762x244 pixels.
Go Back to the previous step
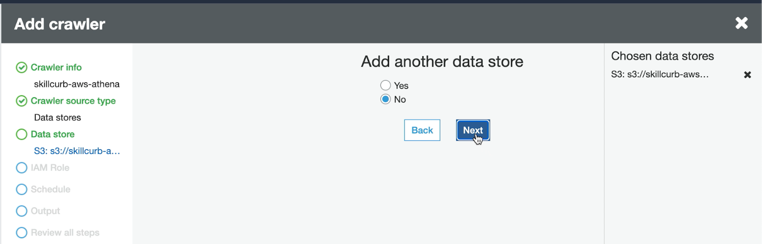422,130
